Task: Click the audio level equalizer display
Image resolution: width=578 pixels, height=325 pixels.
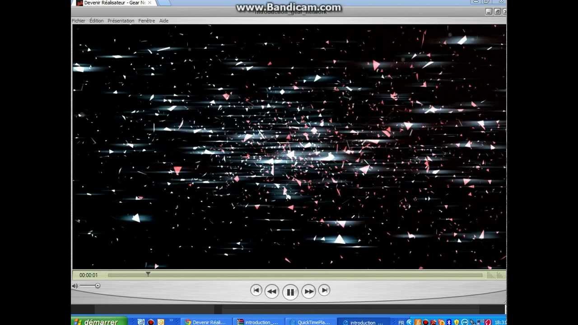Action: pyautogui.click(x=495, y=275)
